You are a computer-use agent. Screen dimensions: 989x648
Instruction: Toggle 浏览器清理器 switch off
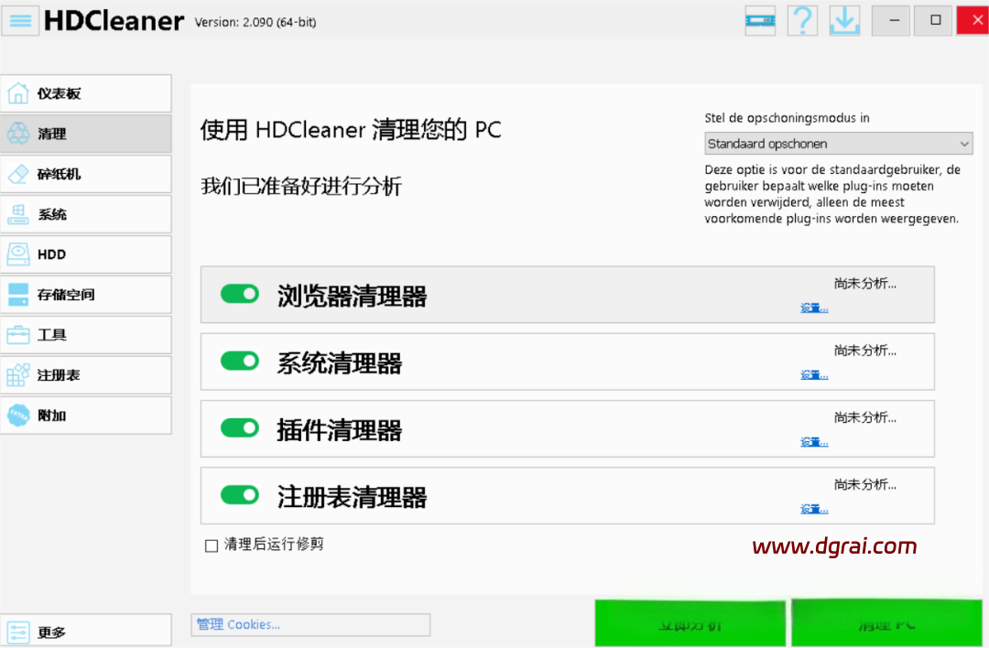click(x=240, y=294)
